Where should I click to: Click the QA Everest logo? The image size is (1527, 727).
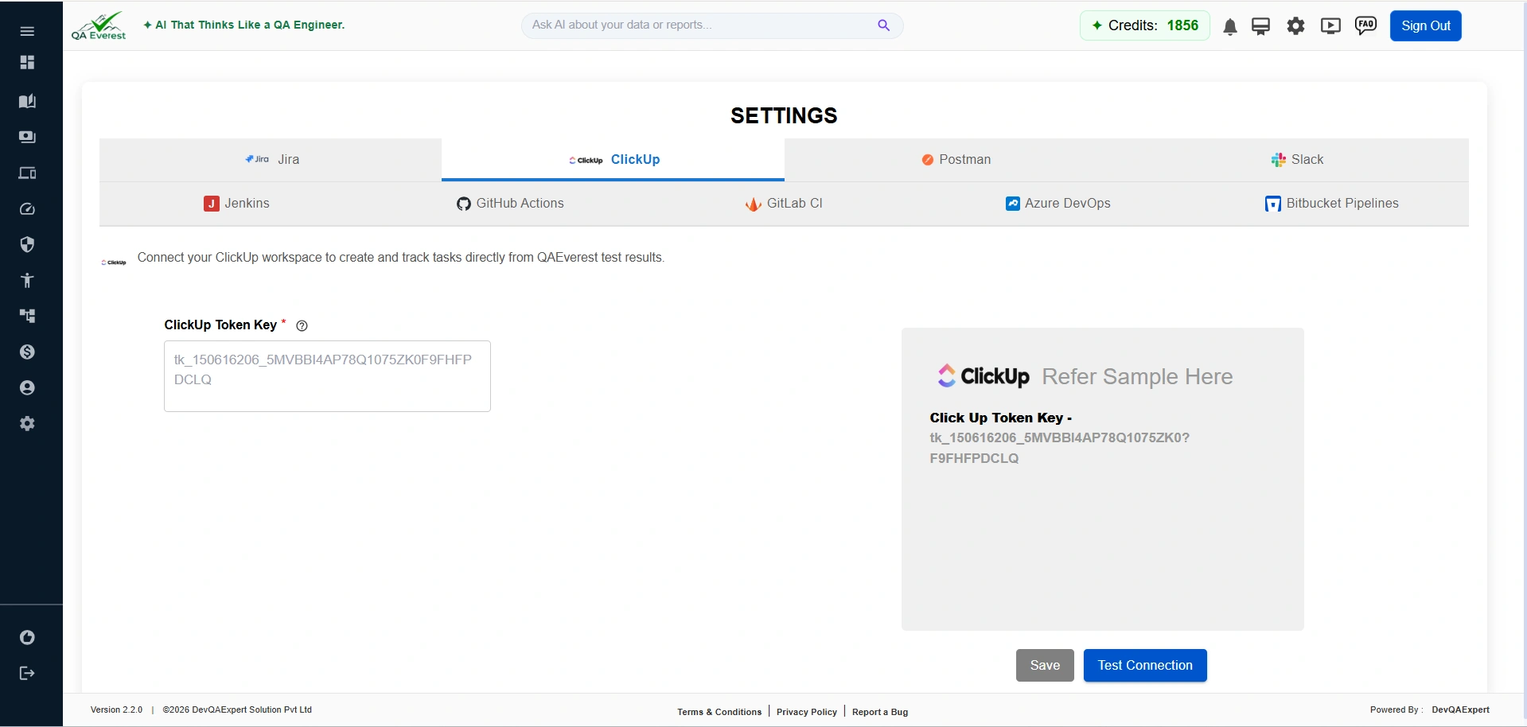click(99, 25)
